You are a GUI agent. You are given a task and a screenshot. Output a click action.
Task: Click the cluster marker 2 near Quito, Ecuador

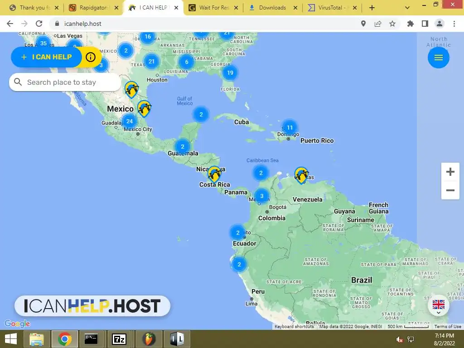click(237, 232)
